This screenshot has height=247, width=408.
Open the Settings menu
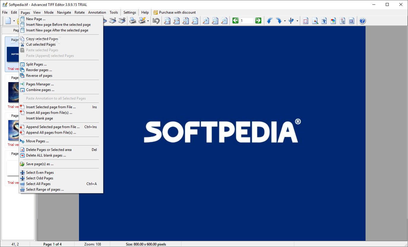130,12
